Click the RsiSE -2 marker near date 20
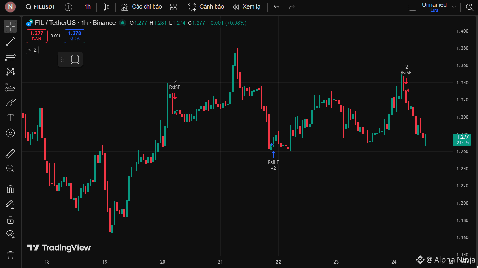Image resolution: width=478 pixels, height=268 pixels. coord(174,84)
